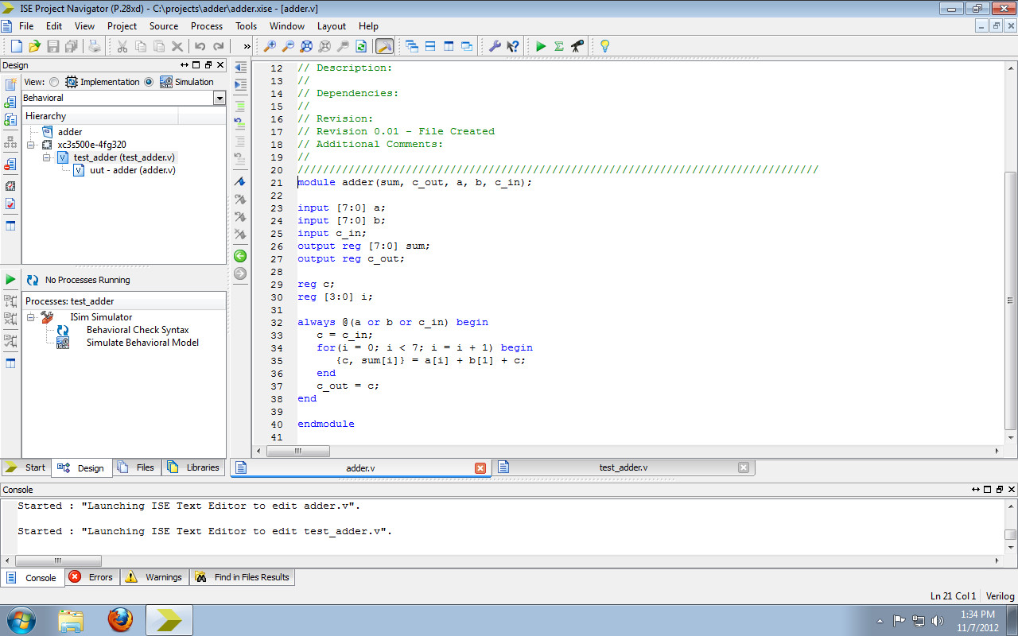Select the Zoom In magnifier tool
Screen dimensions: 1018x636
(x=270, y=45)
